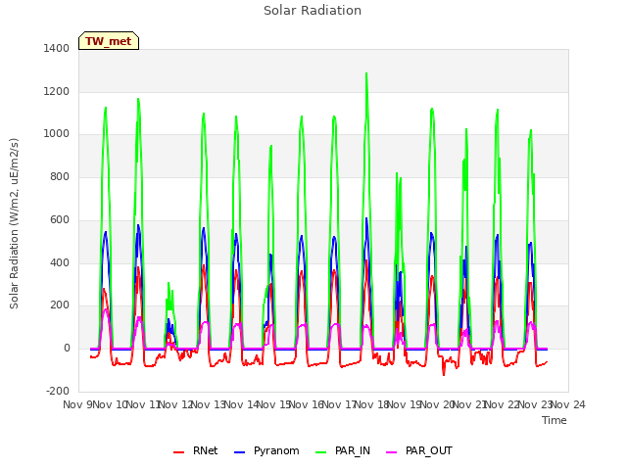Click the Nov 18 PAR_IN peak near 1300
The width and height of the screenshot is (627, 470).
pyautogui.click(x=366, y=73)
